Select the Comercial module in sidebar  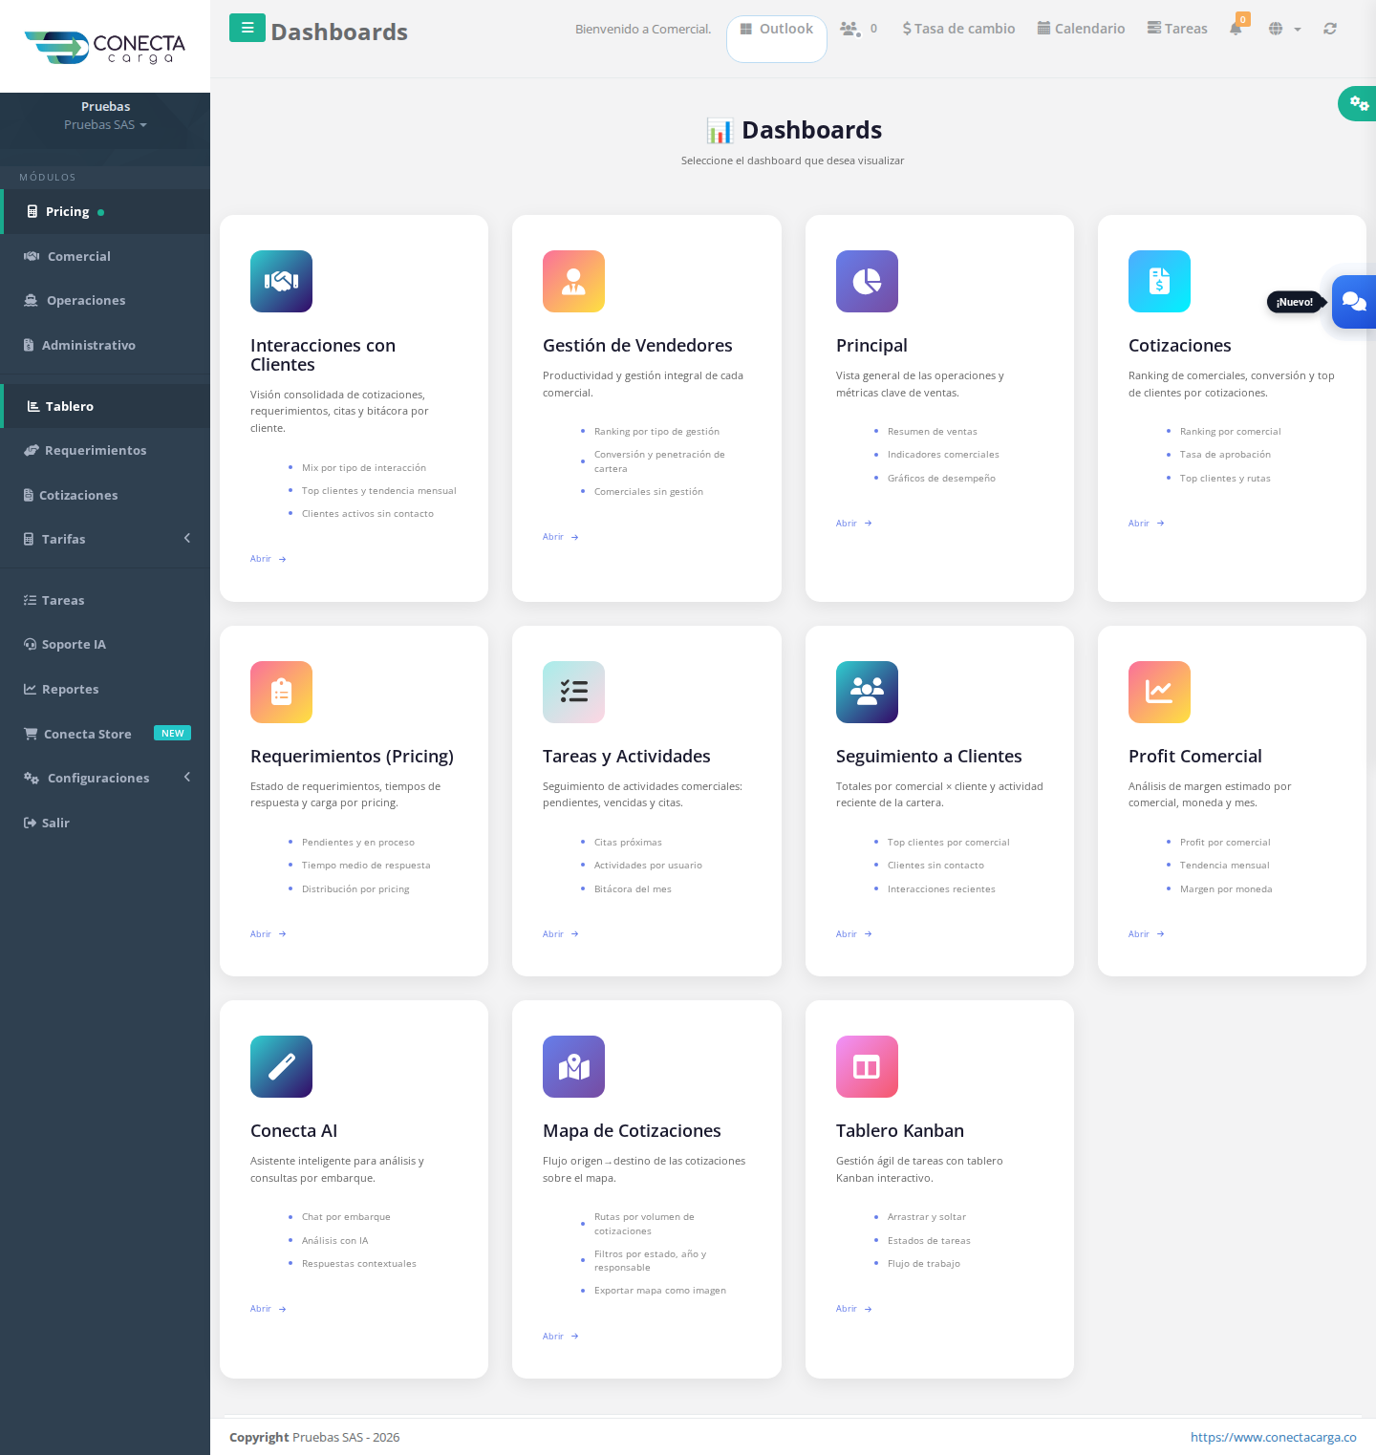pyautogui.click(x=105, y=256)
